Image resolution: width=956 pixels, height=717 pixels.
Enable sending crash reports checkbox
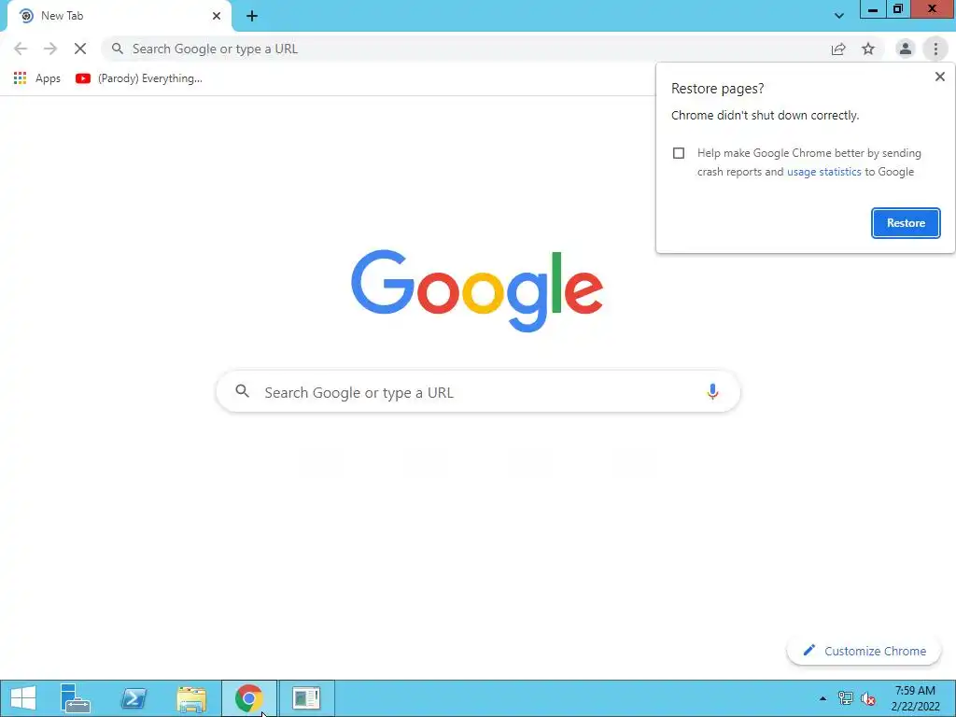click(679, 153)
